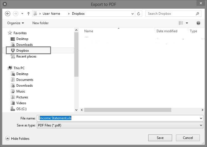Screen dimensions: 207x147
Task: Click the Help question mark icon
Action: (198, 23)
